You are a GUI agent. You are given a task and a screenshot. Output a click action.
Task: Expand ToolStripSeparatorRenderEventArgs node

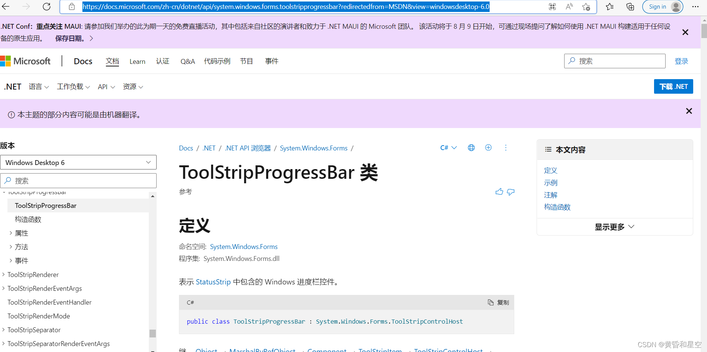3,343
